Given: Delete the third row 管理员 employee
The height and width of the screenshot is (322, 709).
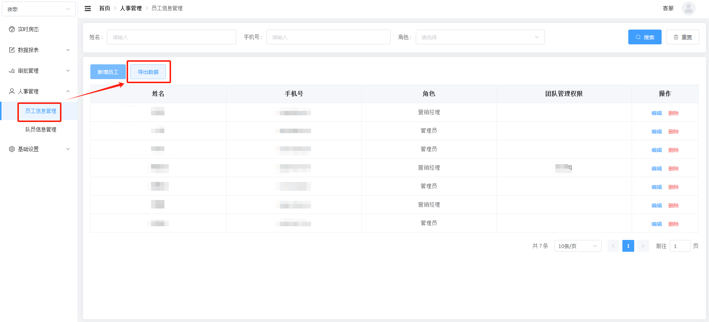Looking at the screenshot, I should pyautogui.click(x=673, y=150).
